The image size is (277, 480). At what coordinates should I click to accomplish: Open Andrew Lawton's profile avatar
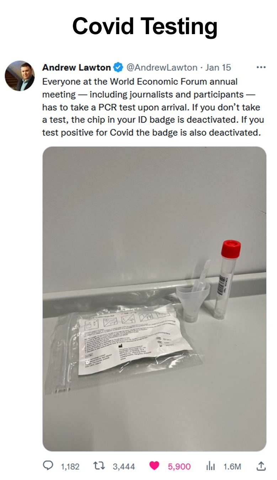(20, 76)
